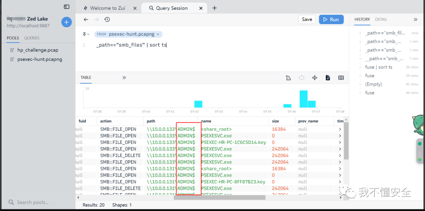The width and height of the screenshot is (425, 211).
Task: Click the shark fin packets icon
Action: click(x=288, y=78)
